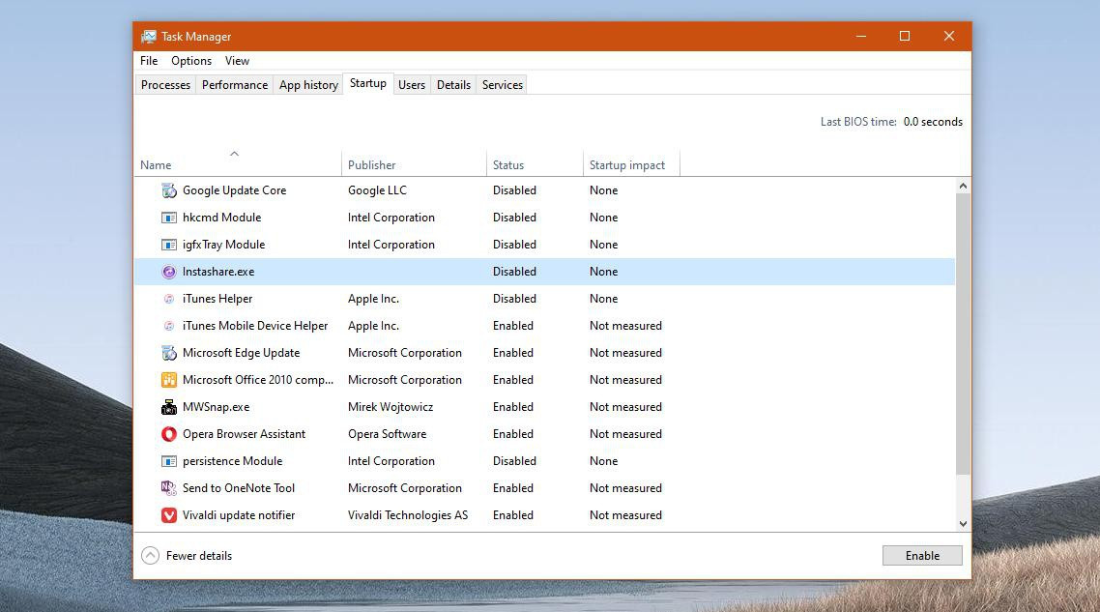Select the persistence Module row
1100x612 pixels.
pyautogui.click(x=233, y=461)
